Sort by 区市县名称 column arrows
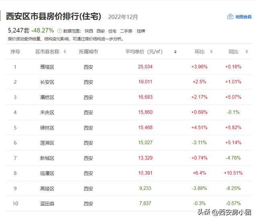 click(65, 52)
